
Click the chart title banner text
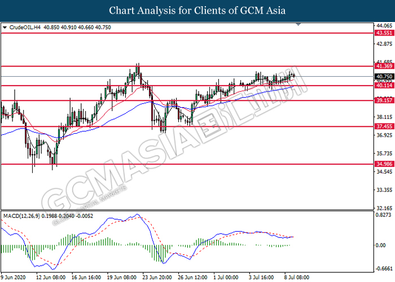click(x=197, y=10)
